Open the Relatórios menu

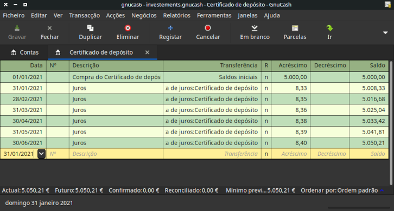pos(176,16)
